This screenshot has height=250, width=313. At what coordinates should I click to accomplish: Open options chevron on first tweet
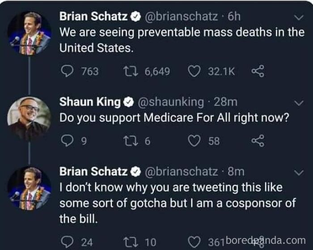(x=298, y=18)
